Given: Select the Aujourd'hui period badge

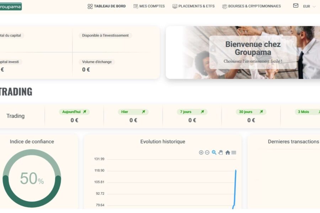Looking at the screenshot, I should 74,112.
